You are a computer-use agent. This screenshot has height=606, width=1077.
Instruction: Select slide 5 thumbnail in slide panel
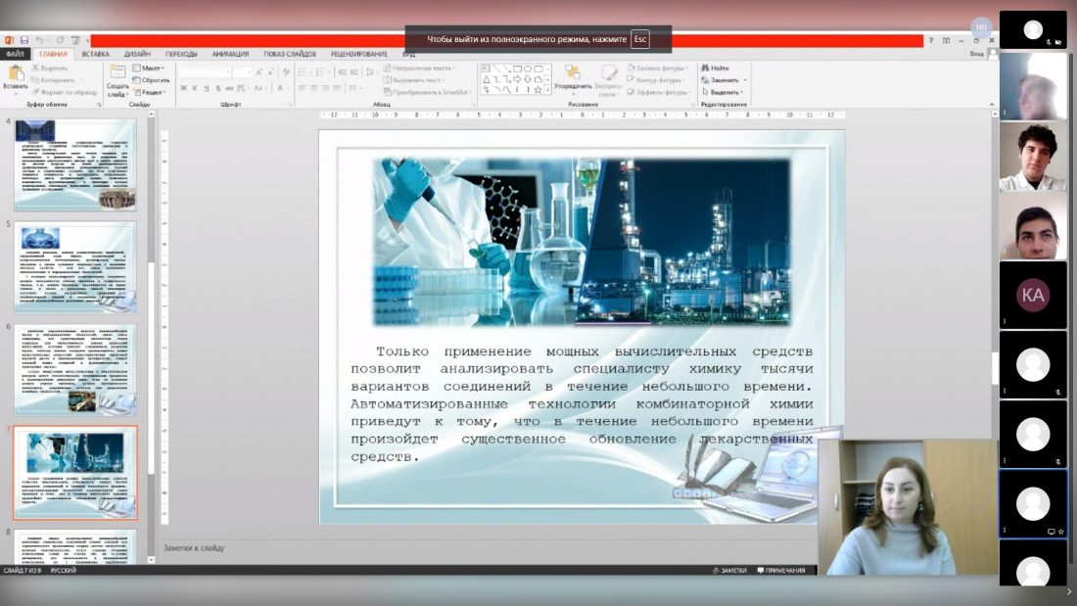click(75, 266)
